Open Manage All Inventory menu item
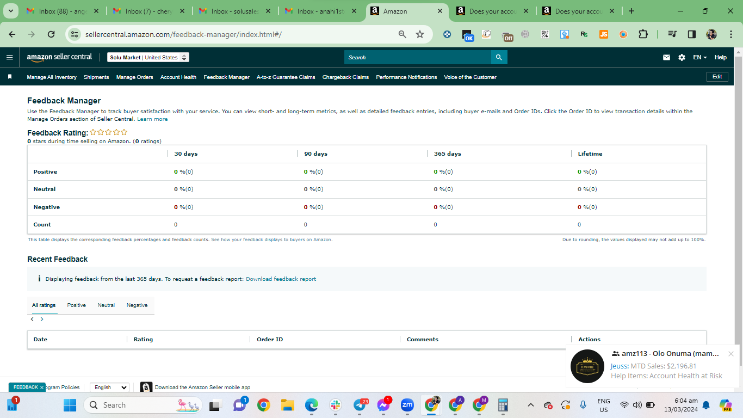Screen dimensions: 743x418 coord(52,77)
